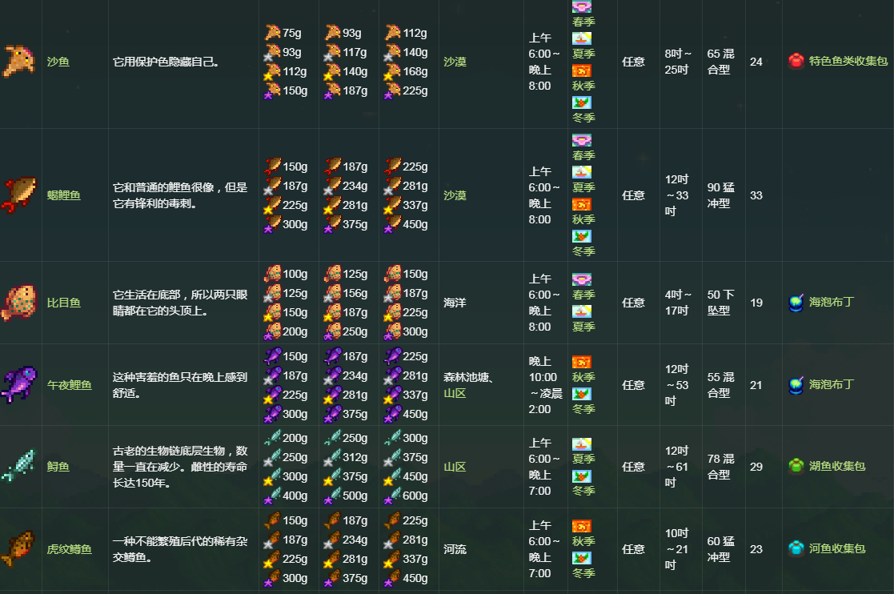Click 海泡布丁 dish icon in 比目鱼 row
894x594 pixels.
click(796, 303)
